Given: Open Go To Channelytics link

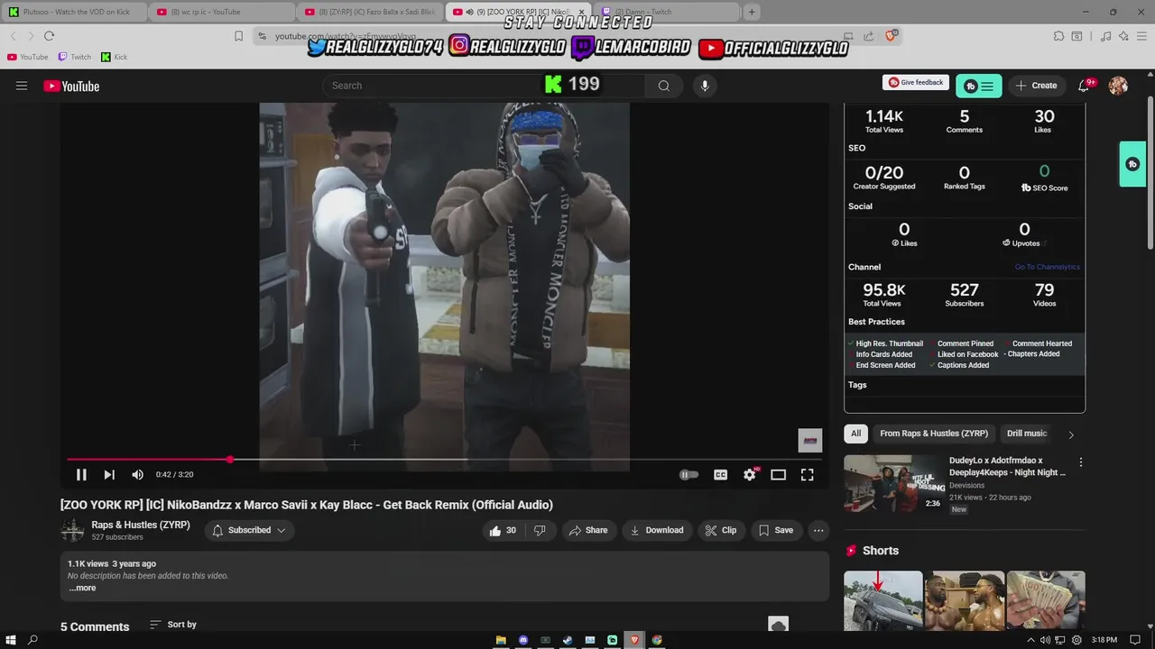Looking at the screenshot, I should coord(1047,267).
